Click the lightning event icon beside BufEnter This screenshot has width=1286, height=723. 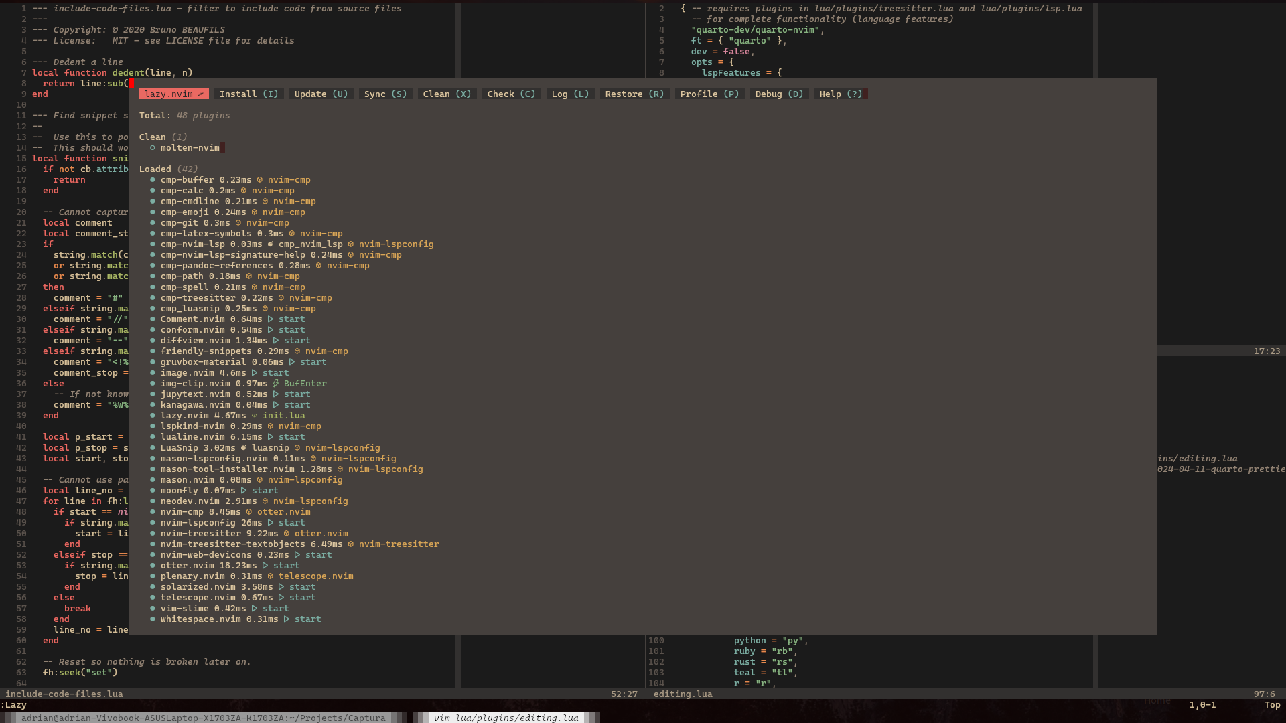[276, 384]
